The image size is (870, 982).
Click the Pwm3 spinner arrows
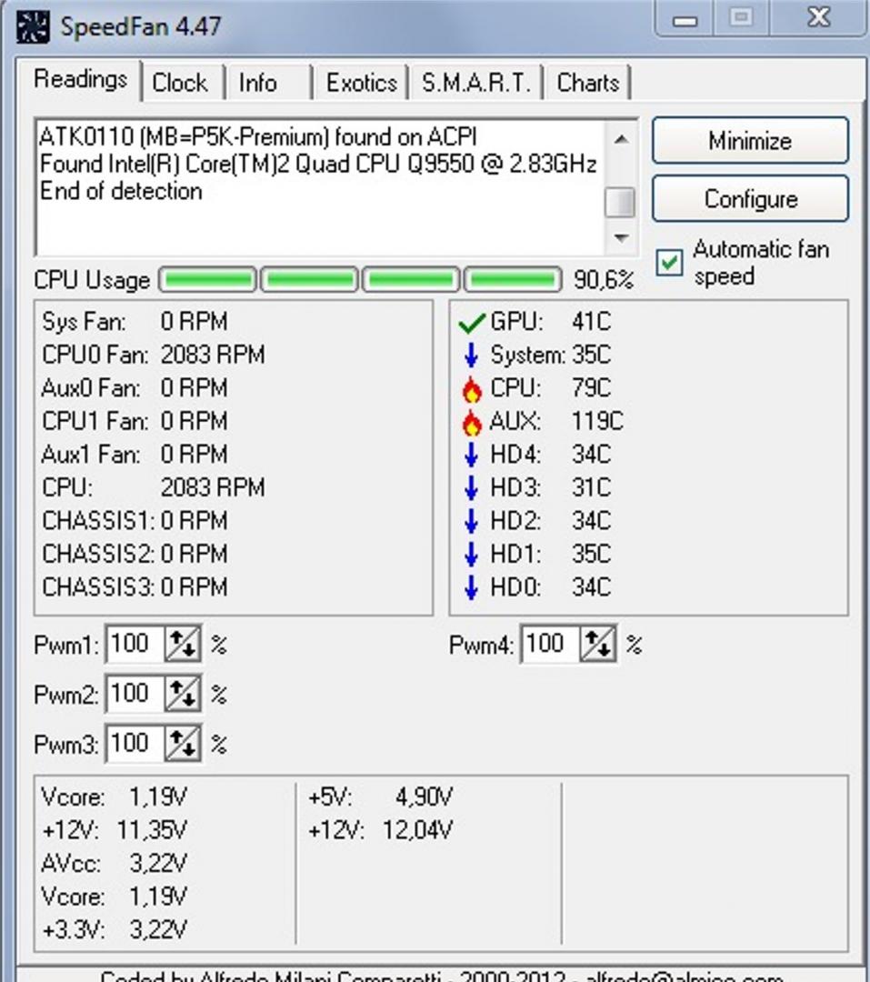(x=182, y=744)
